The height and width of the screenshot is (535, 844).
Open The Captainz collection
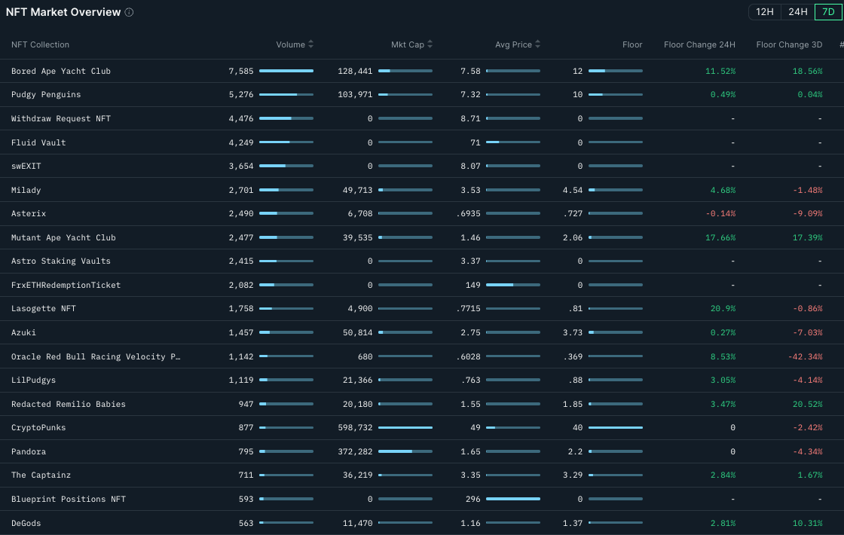pos(41,475)
